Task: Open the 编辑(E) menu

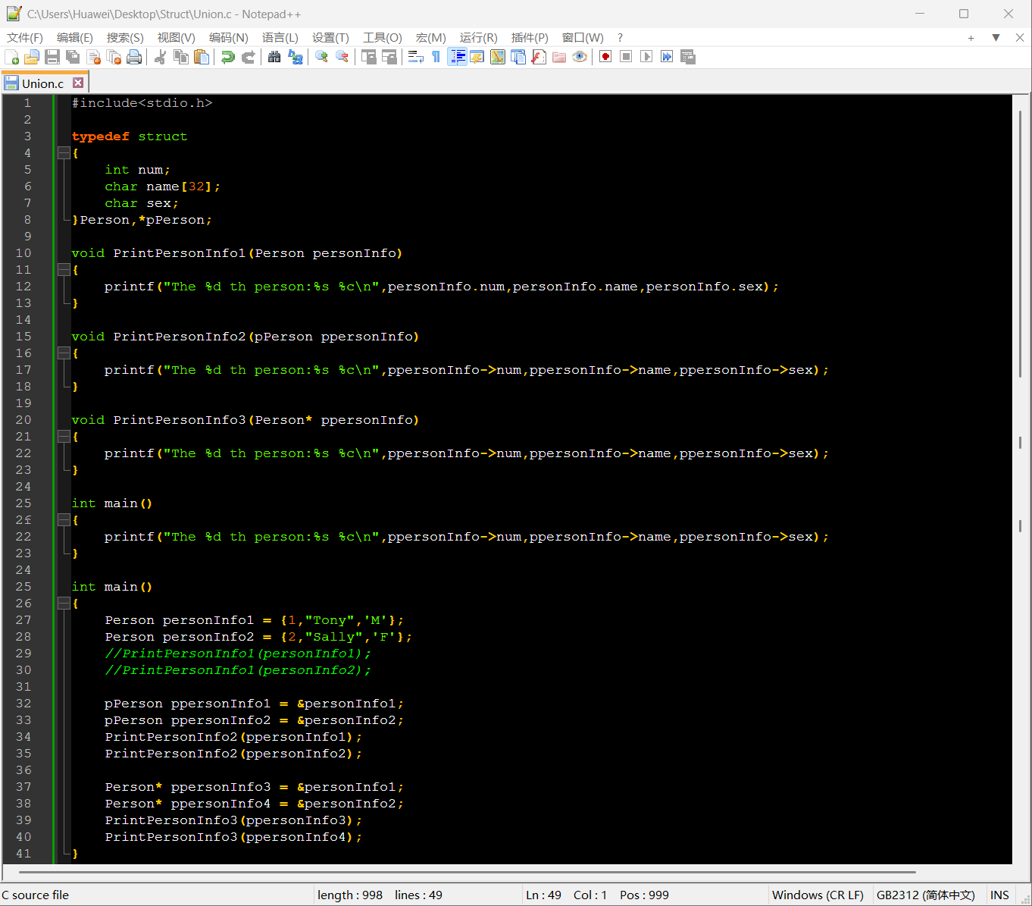Action: [75, 38]
